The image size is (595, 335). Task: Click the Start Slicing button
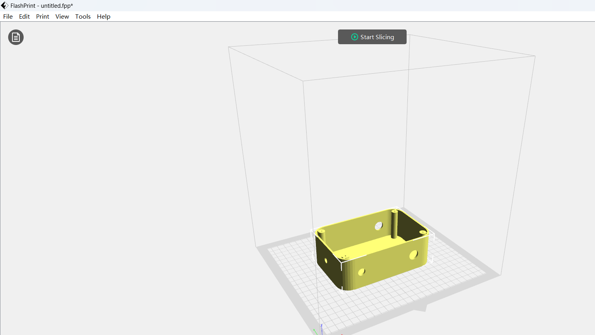[x=372, y=37]
